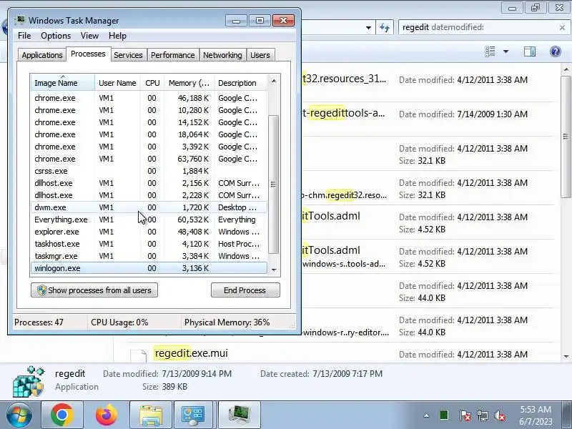The width and height of the screenshot is (572, 429).
Task: Launch Google Chrome from the taskbar
Action: [62, 415]
